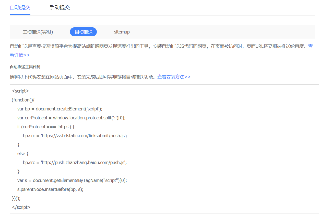Screen dimensions: 321x215
Task: Click the 查看安装方法>> link
Action: click(174, 77)
